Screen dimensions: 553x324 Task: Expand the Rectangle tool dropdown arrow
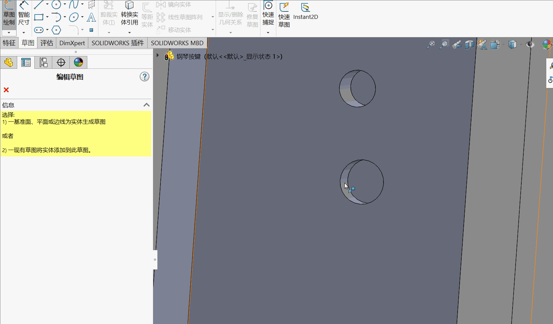[x=47, y=17]
